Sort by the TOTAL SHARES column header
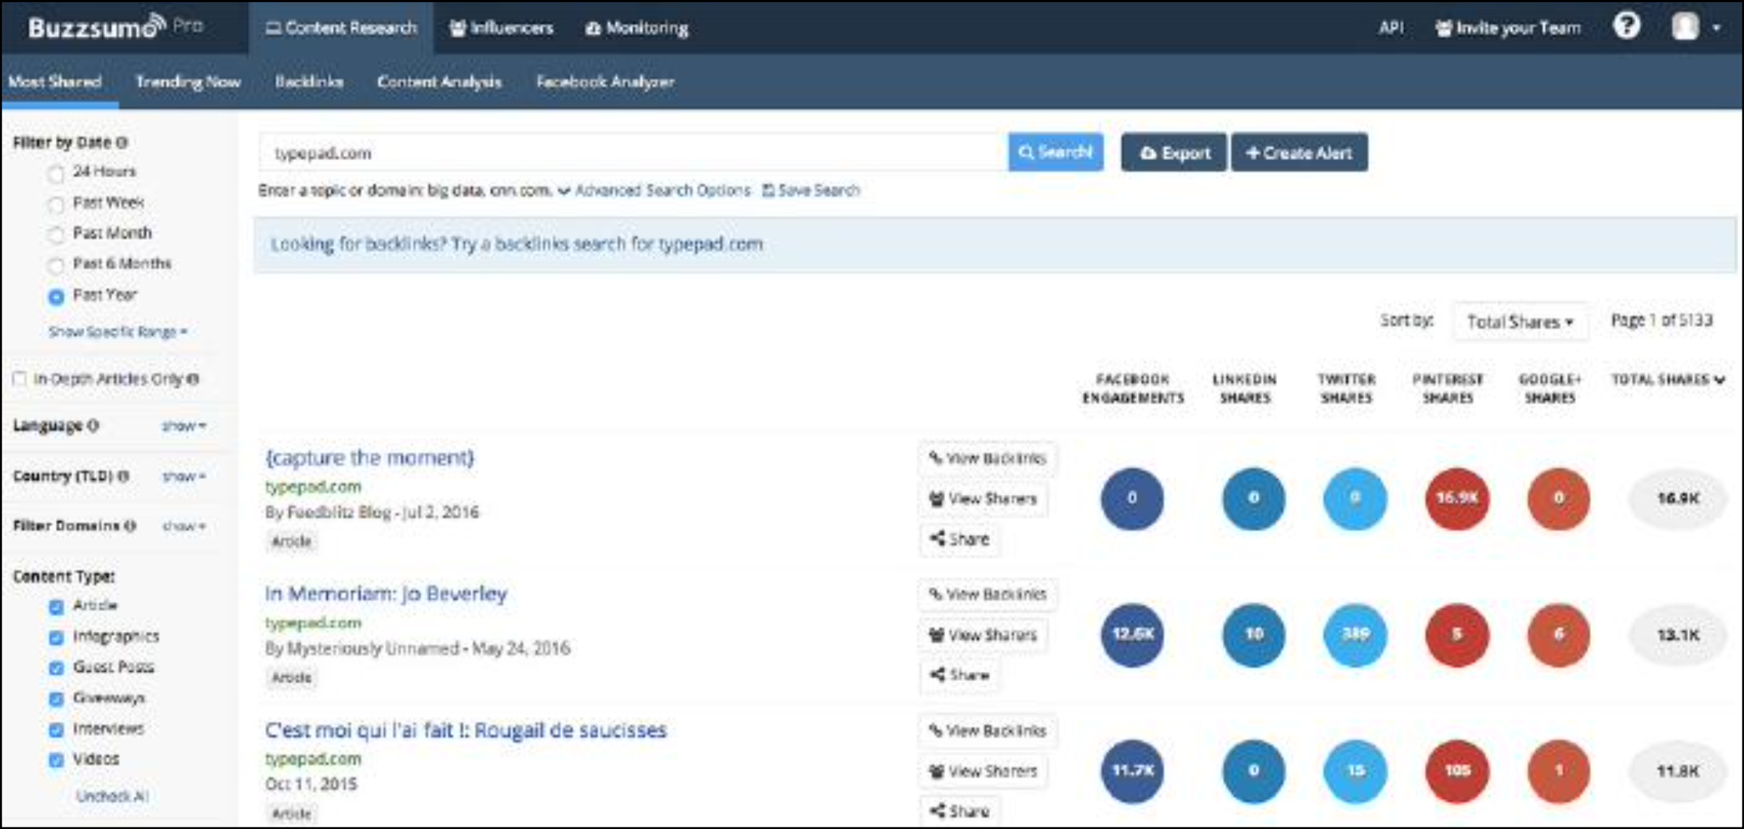The image size is (1744, 829). [x=1667, y=379]
